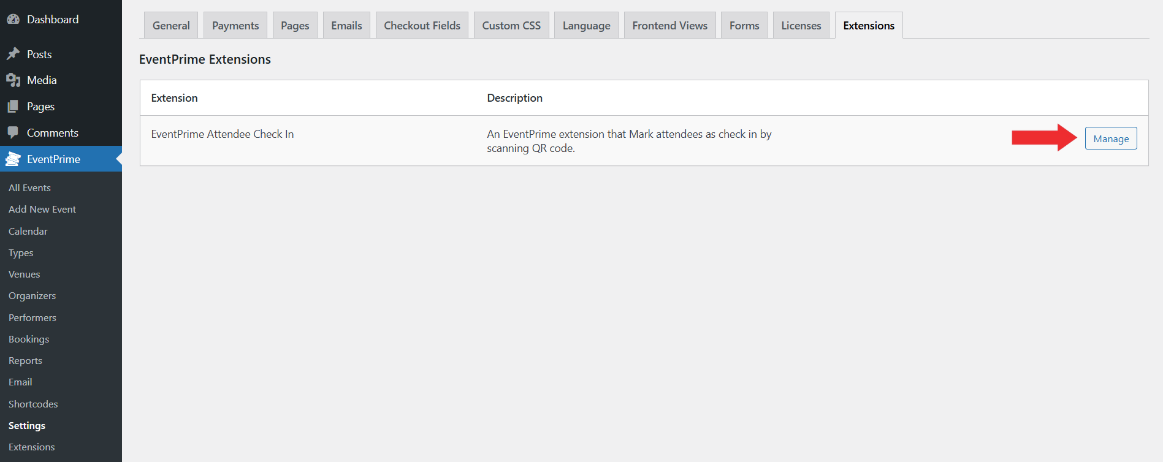Select the bold Settings submenu item
Screen dimensions: 1163x462
27,426
